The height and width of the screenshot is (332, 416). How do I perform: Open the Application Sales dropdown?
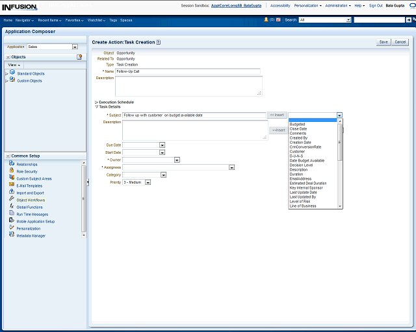pyautogui.click(x=75, y=47)
